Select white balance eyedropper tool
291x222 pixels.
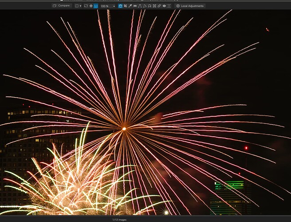click(x=130, y=6)
